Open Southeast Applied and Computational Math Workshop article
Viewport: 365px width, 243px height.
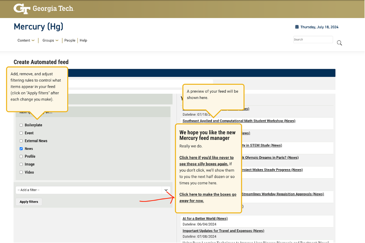pyautogui.click(x=239, y=121)
